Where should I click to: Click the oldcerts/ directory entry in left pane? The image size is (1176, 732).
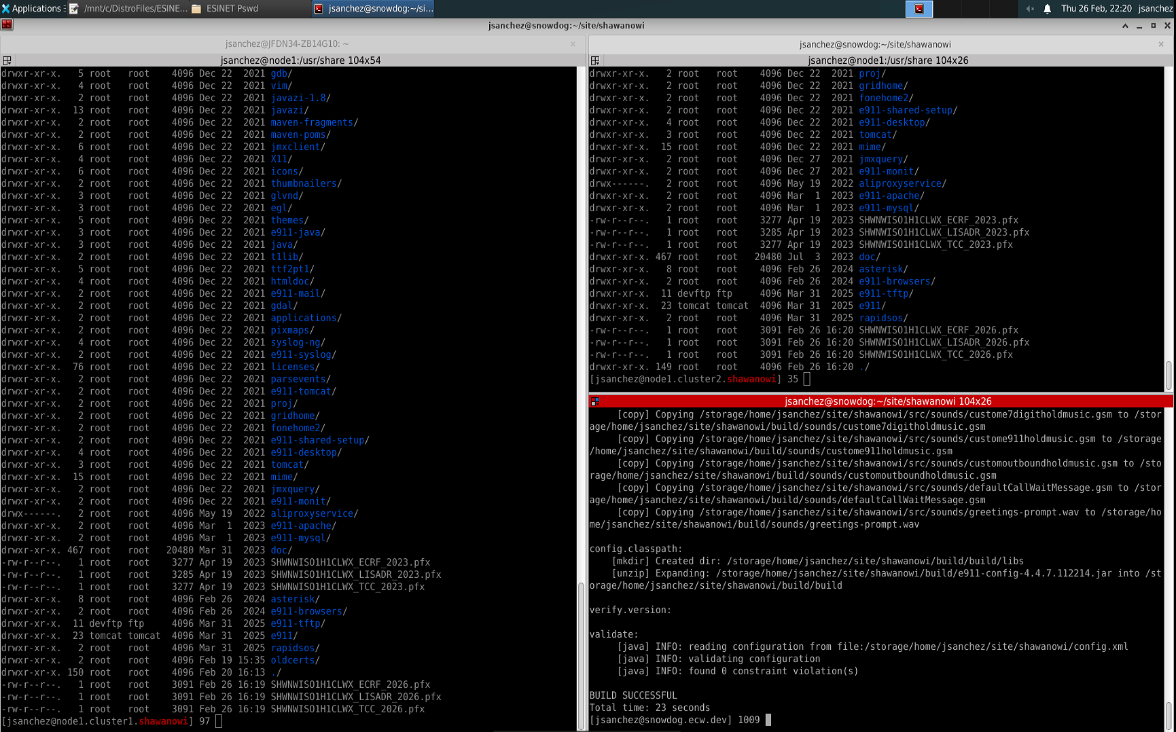pyautogui.click(x=295, y=660)
